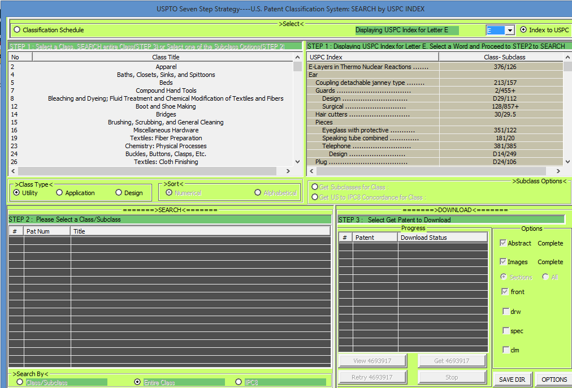Select the Surgical index entry

[435, 106]
